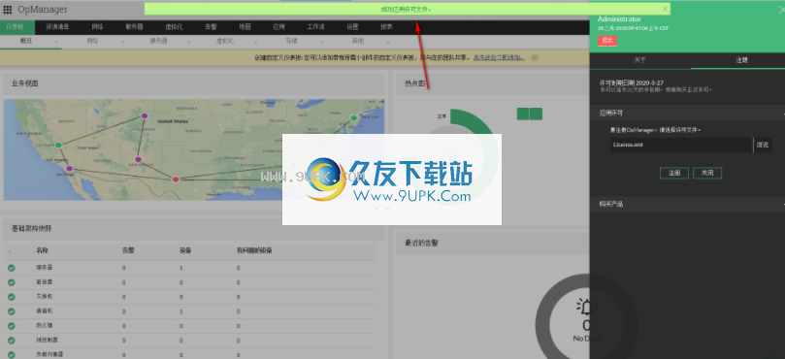Image resolution: width=785 pixels, height=359 pixels.
Task: Click the green status icon for 服务器 row
Action: tap(11, 268)
